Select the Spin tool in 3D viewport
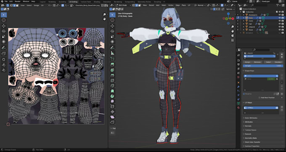Image resolution: width=286 pixels, height=152 pixels. (x=113, y=96)
